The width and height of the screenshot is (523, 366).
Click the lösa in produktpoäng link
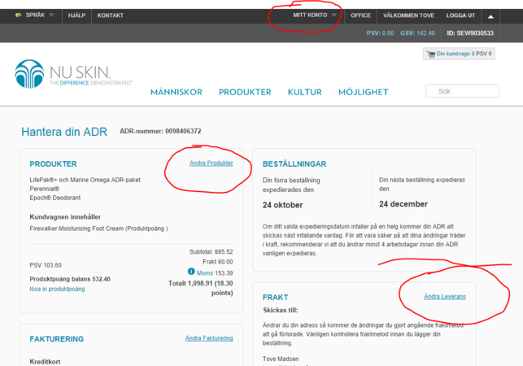[x=59, y=290]
